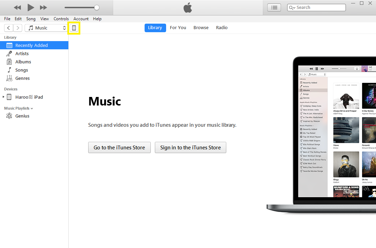Collapse the Music Playlists section chevron
Viewport: 376px width, 248px height.
(32, 109)
